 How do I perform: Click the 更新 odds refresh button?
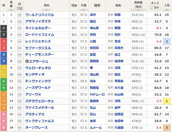point(155,8)
